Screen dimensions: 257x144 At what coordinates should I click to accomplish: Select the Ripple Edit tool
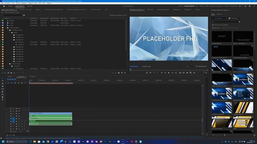click(2, 84)
